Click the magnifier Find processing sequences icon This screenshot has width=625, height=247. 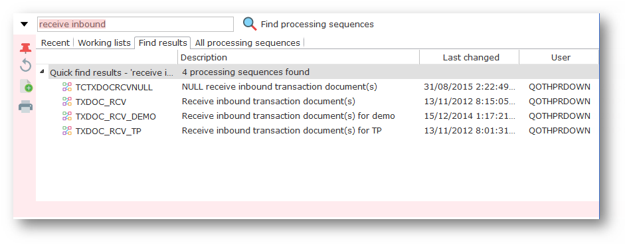tap(250, 25)
